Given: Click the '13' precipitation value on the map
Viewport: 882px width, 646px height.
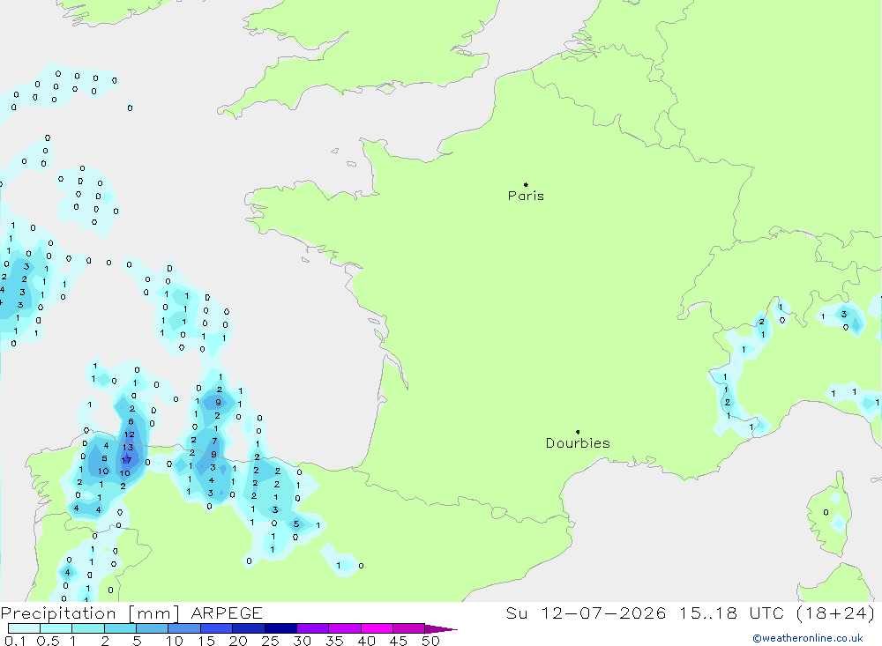Looking at the screenshot, I should 128,447.
